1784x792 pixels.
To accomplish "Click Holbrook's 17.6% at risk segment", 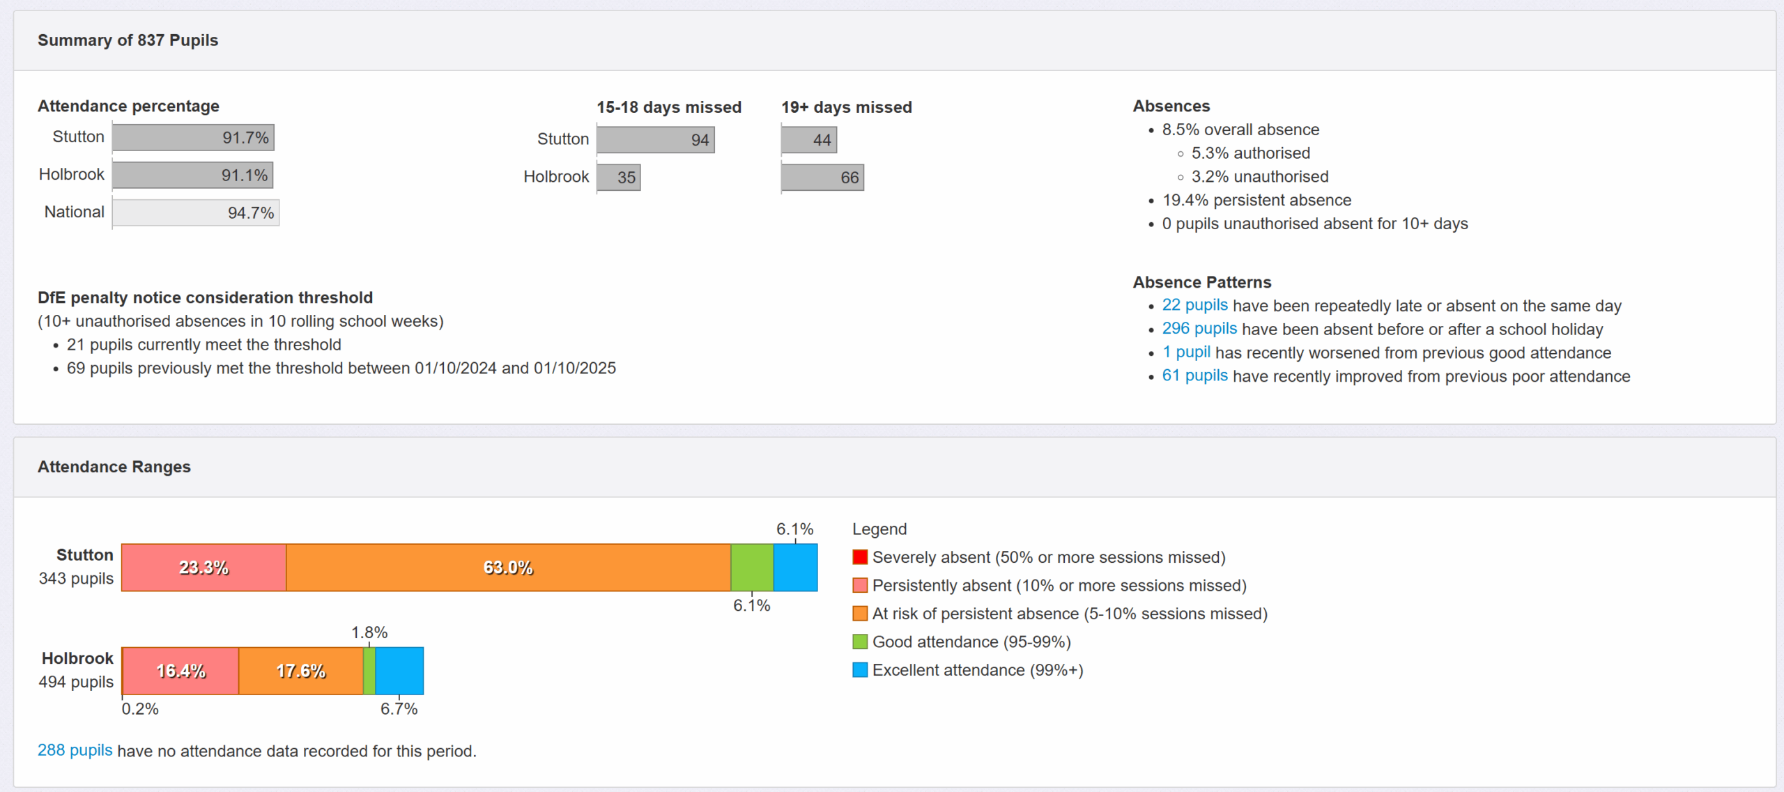I will pyautogui.click(x=300, y=671).
